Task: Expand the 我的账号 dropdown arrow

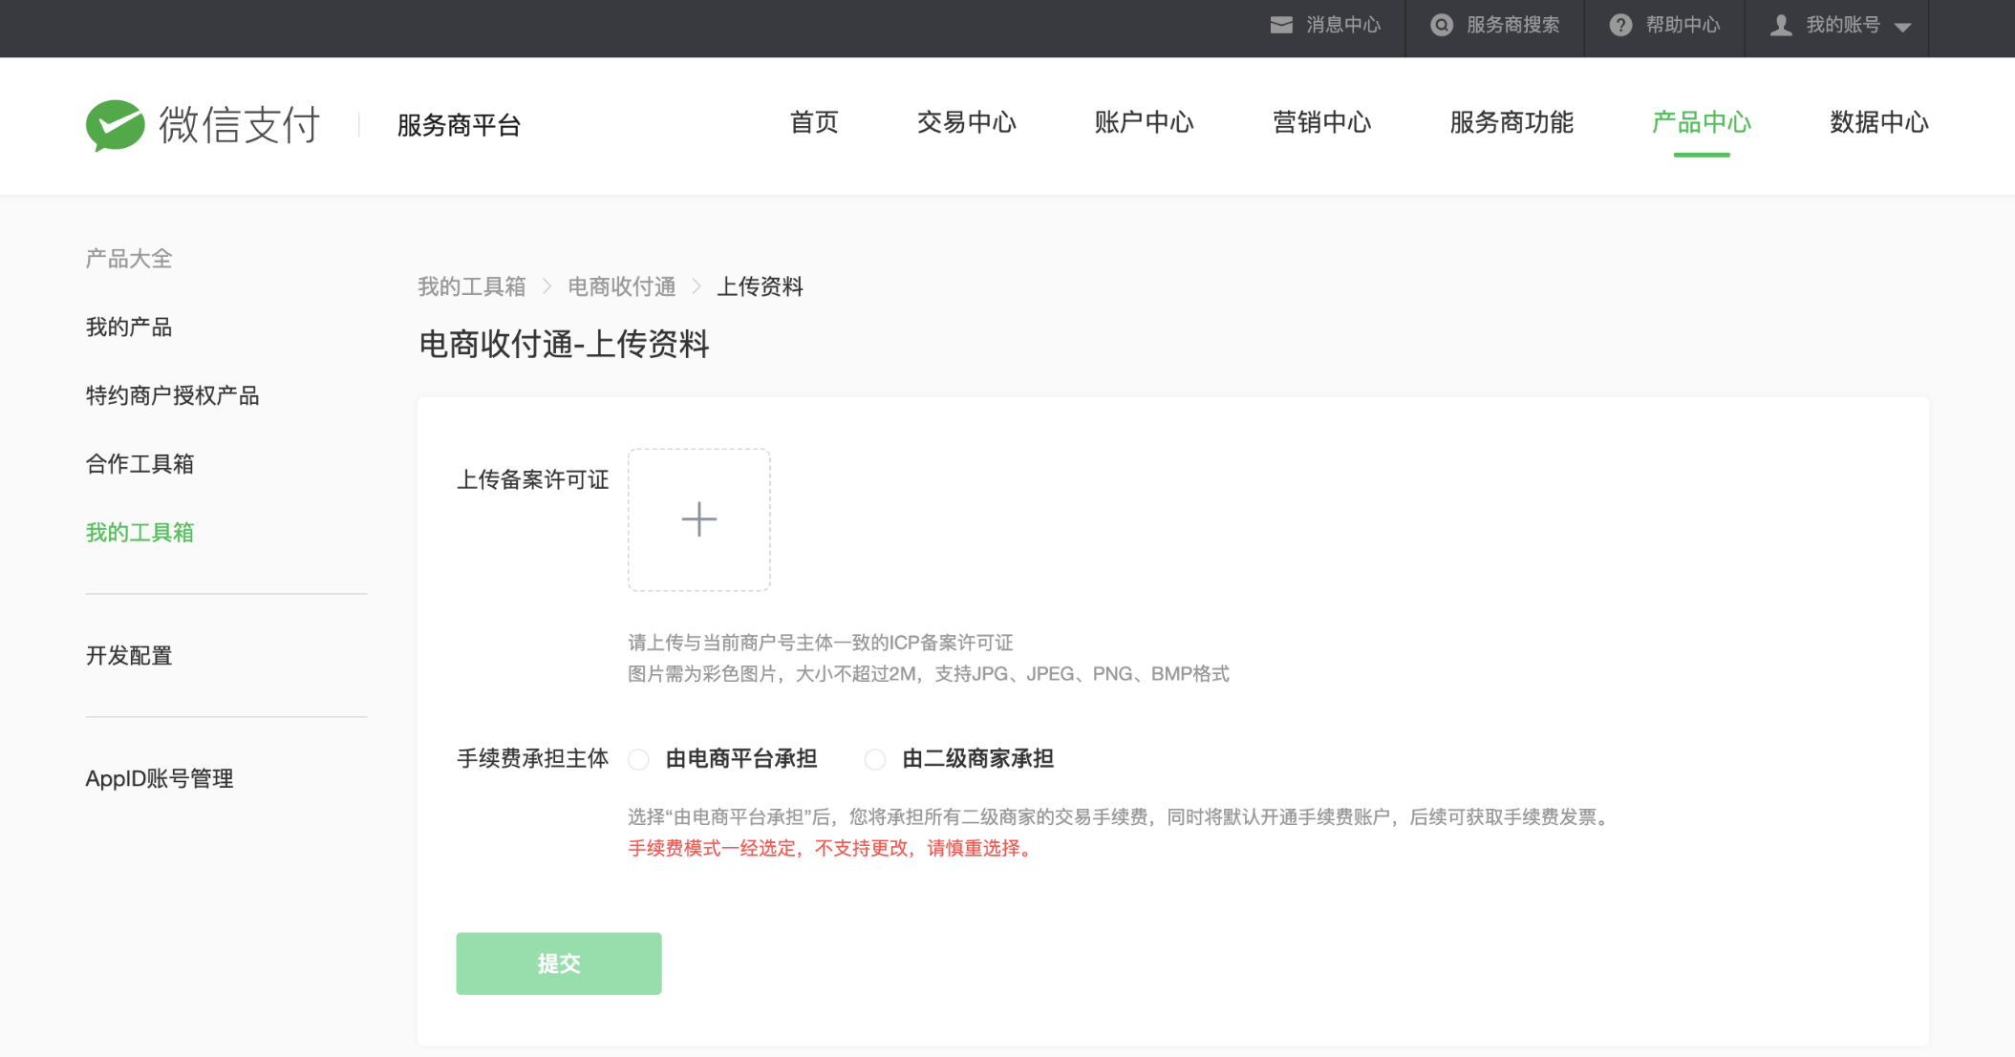Action: [1902, 27]
